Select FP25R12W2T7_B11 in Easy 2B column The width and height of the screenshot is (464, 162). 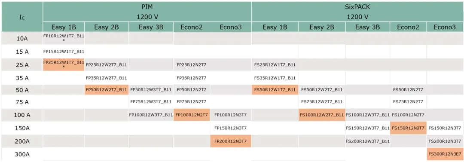click(107, 64)
